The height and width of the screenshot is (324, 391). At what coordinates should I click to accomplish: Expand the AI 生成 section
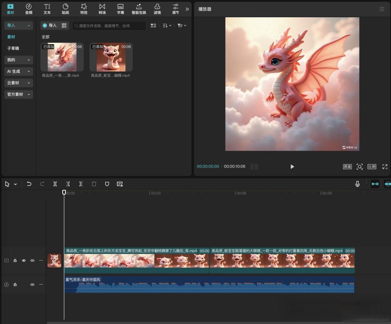(19, 72)
